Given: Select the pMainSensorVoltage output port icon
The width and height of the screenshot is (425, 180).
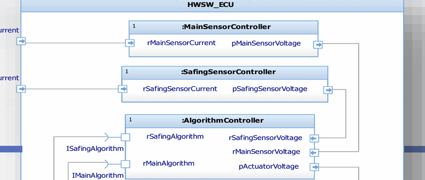Looking at the screenshot, I should pos(318,45).
